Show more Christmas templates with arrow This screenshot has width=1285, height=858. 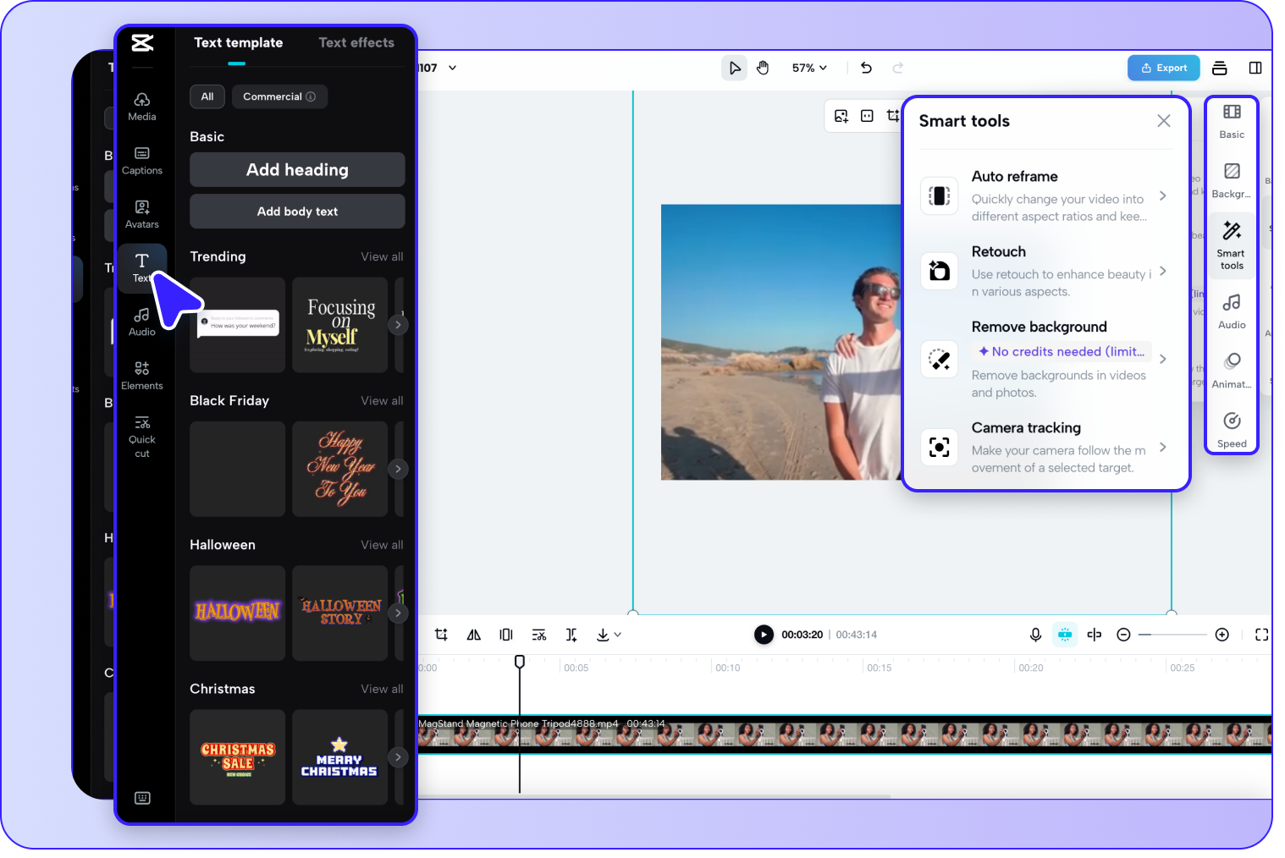(398, 757)
